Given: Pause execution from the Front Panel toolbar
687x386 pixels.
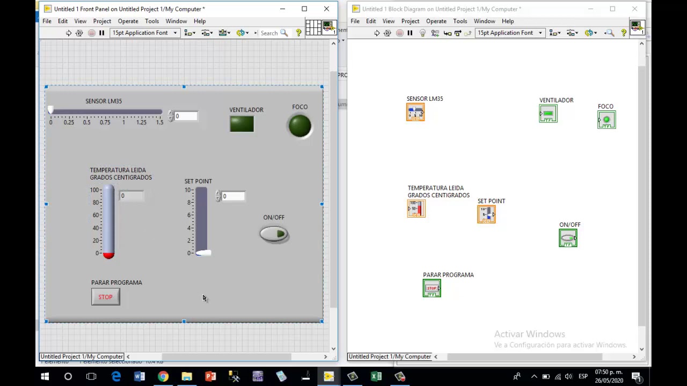Looking at the screenshot, I should [101, 33].
